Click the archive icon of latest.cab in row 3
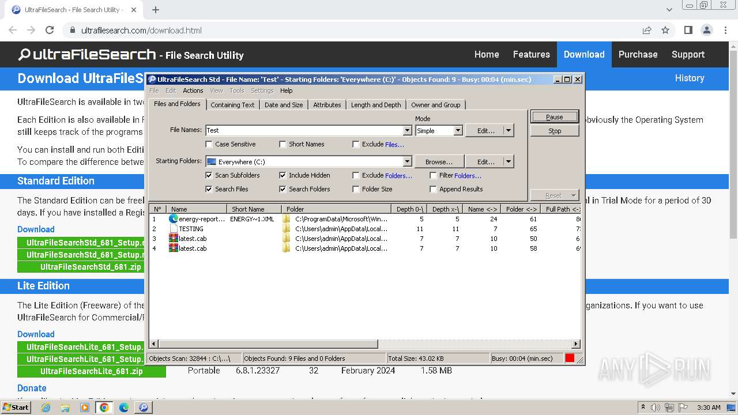The height and width of the screenshot is (415, 738). 173,239
